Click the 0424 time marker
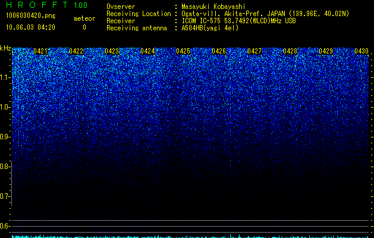 pos(147,51)
